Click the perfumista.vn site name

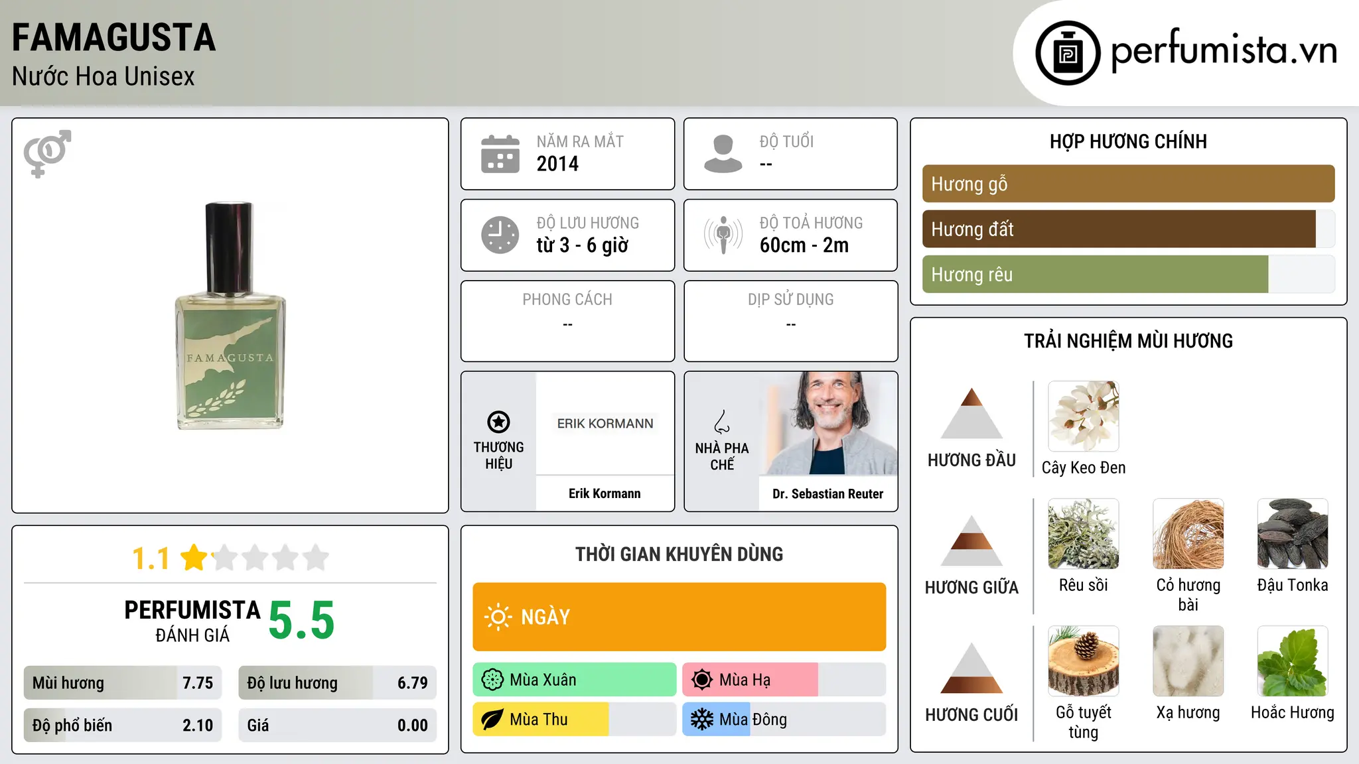click(1224, 50)
